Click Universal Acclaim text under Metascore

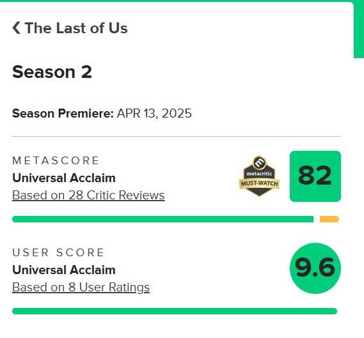coord(64,178)
